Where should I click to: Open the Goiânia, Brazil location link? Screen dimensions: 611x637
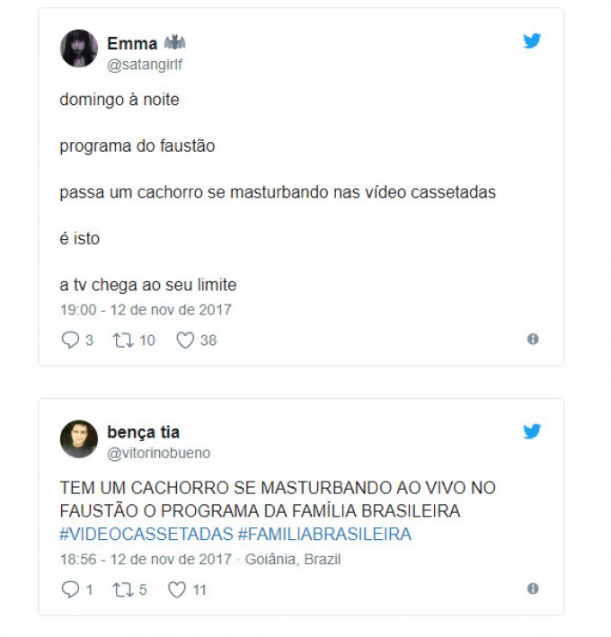click(x=293, y=559)
